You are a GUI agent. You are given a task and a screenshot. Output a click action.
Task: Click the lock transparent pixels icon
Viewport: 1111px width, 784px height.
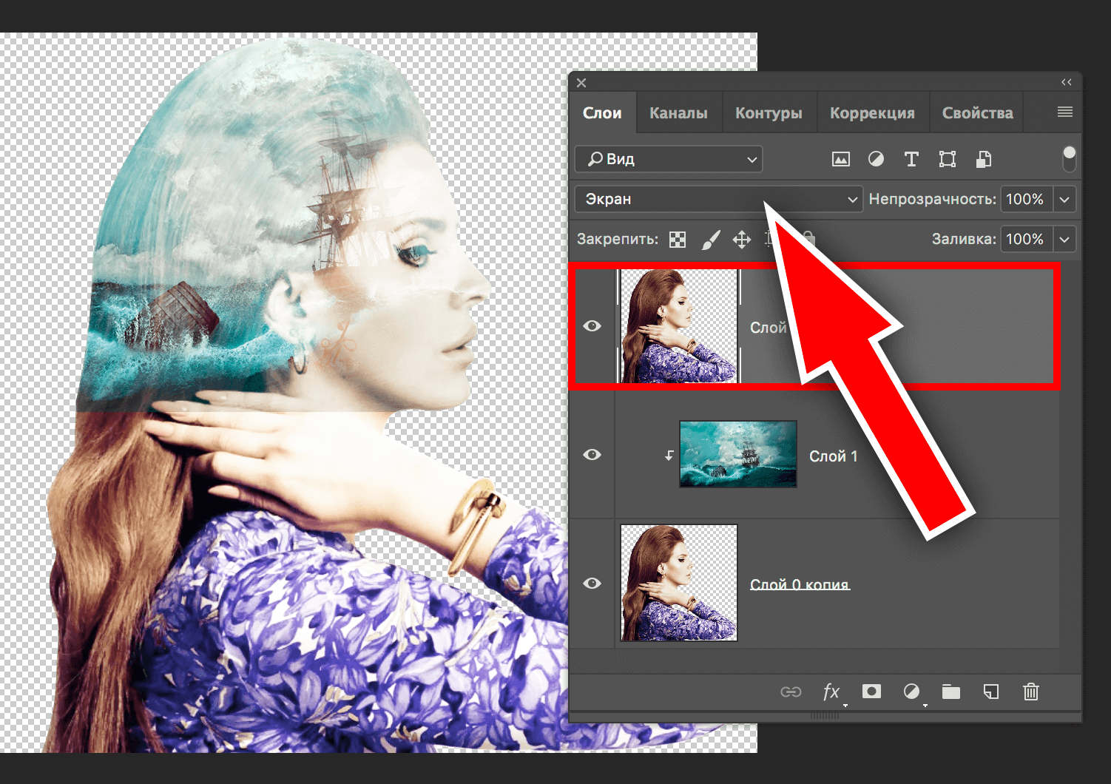677,240
